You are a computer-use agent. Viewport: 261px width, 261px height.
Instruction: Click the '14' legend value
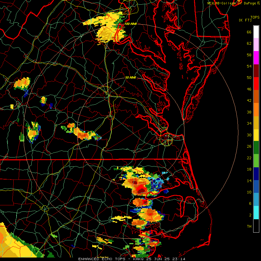click(x=249, y=181)
